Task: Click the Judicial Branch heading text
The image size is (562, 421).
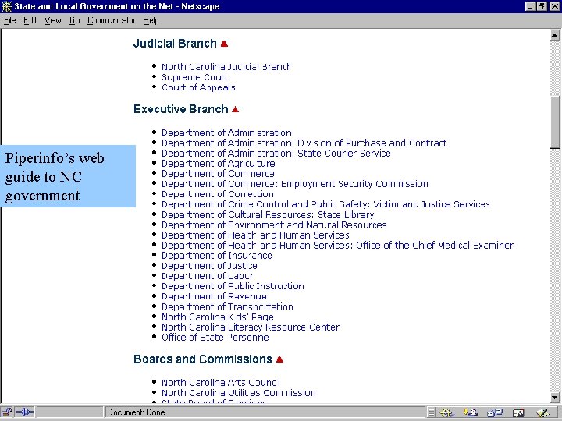Action: pyautogui.click(x=175, y=44)
